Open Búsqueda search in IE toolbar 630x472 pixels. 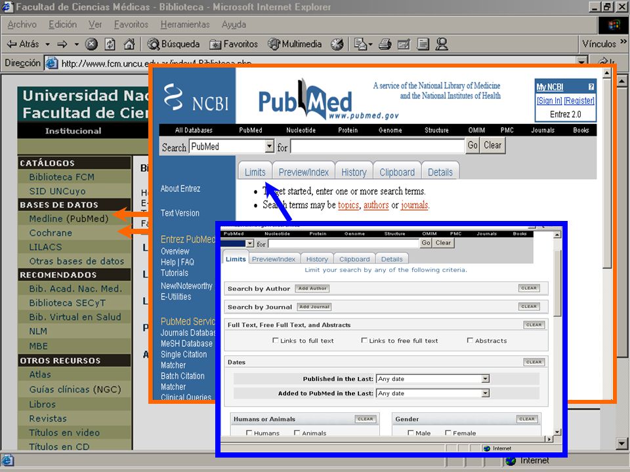pyautogui.click(x=173, y=44)
